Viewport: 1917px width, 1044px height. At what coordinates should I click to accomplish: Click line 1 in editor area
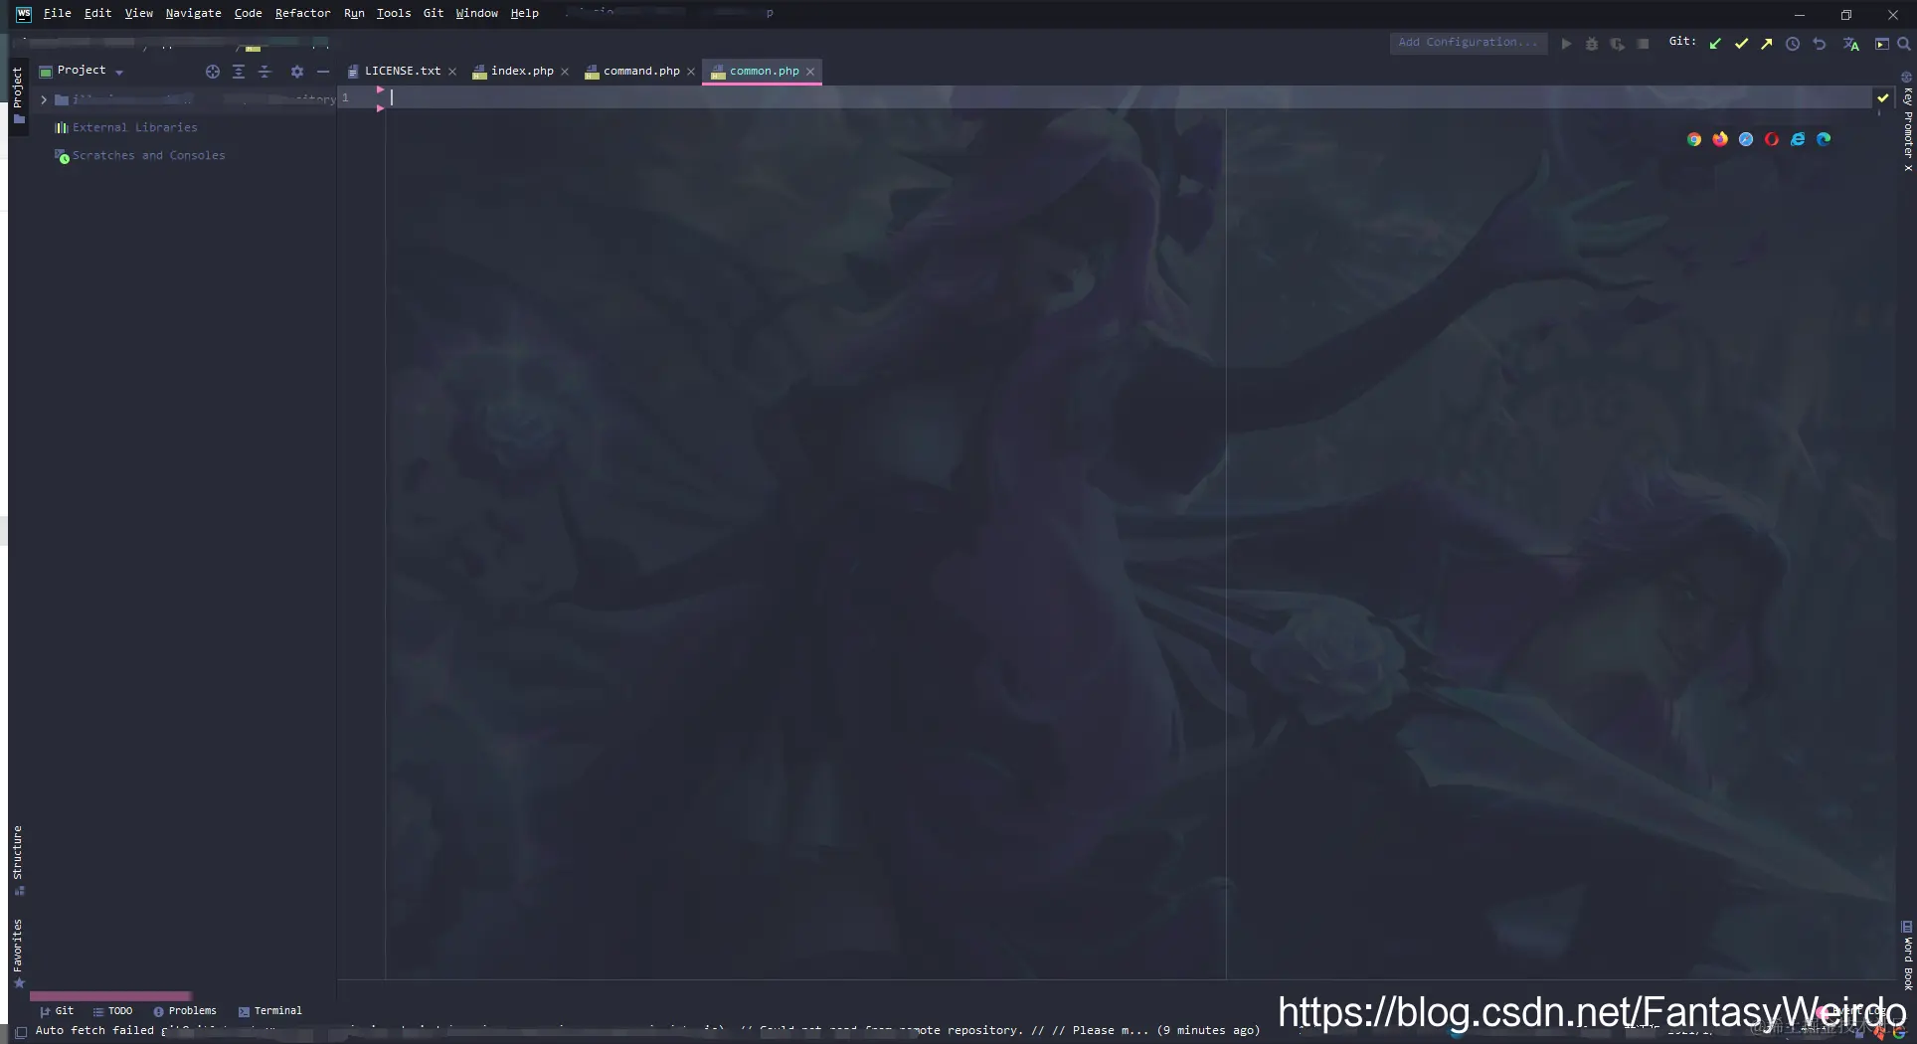pyautogui.click(x=1129, y=97)
